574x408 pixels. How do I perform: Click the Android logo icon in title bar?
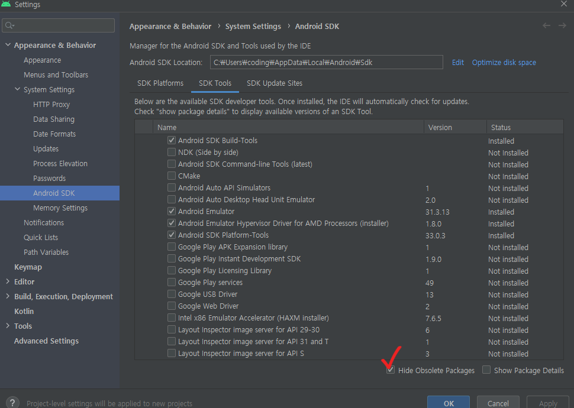tap(6, 4)
